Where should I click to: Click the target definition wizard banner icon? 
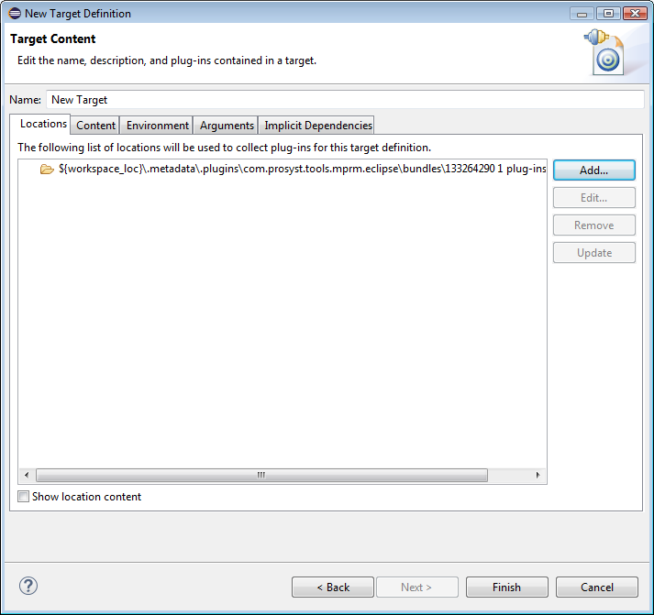coord(605,51)
